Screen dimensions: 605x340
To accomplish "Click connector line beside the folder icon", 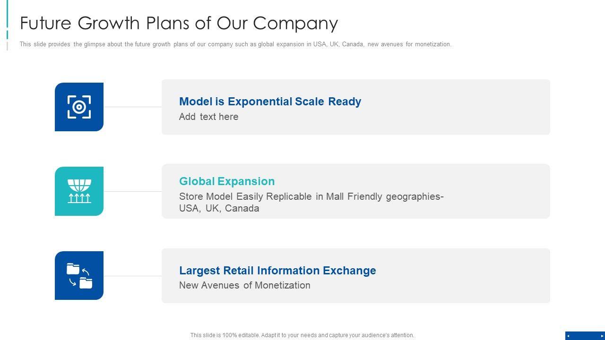I will pyautogui.click(x=132, y=276).
